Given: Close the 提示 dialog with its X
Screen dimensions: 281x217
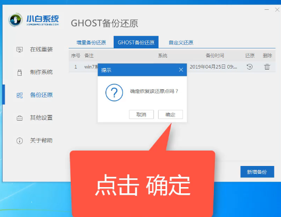Looking at the screenshot, I should click(x=181, y=70).
